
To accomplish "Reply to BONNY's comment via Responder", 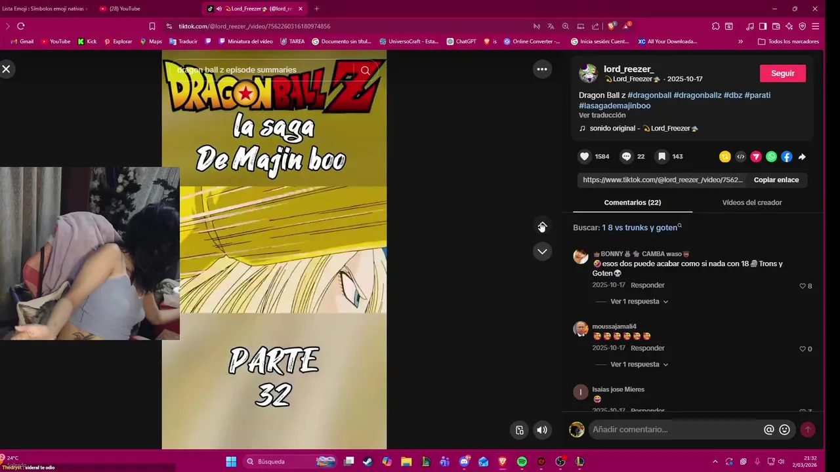I will 648,285.
